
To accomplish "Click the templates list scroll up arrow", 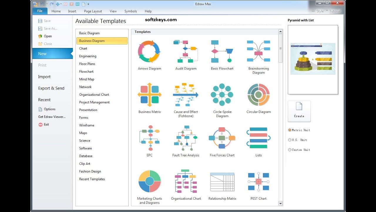I will tap(281, 32).
